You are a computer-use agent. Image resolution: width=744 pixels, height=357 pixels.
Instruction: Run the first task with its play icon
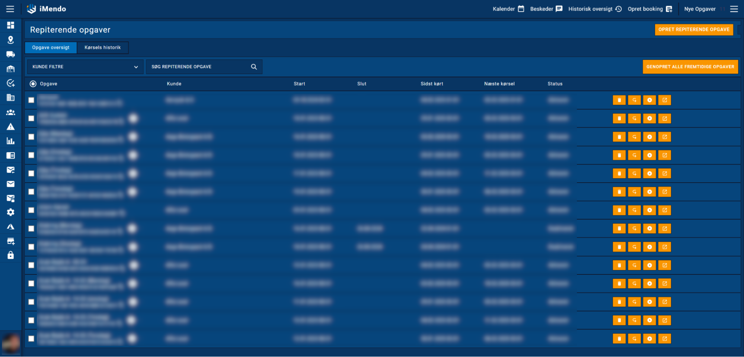pyautogui.click(x=649, y=100)
